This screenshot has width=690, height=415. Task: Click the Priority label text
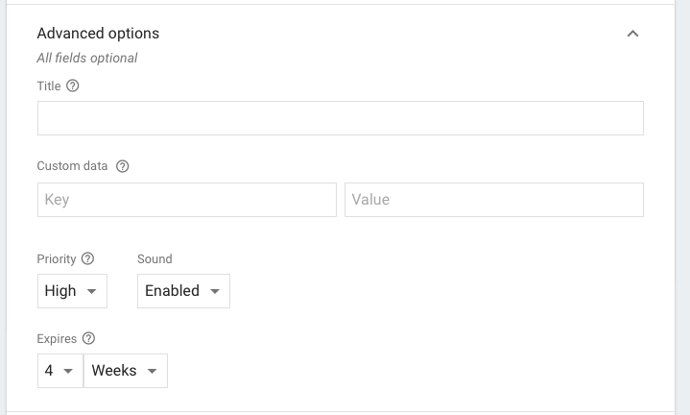[x=57, y=259]
